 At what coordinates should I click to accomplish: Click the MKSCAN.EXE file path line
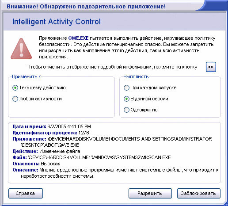(91, 157)
